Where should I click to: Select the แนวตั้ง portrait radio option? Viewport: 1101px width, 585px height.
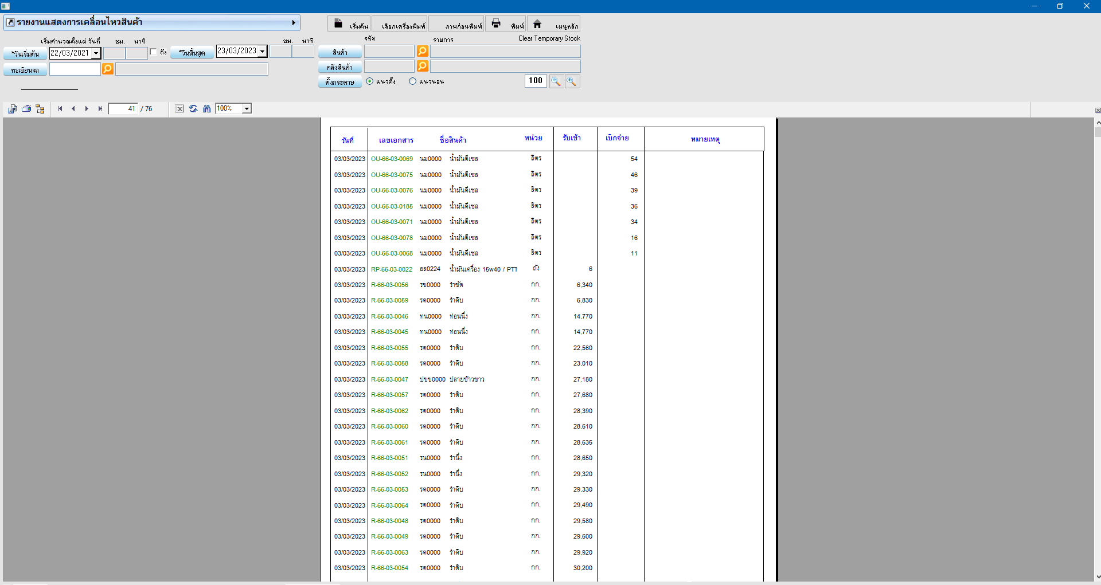point(370,81)
